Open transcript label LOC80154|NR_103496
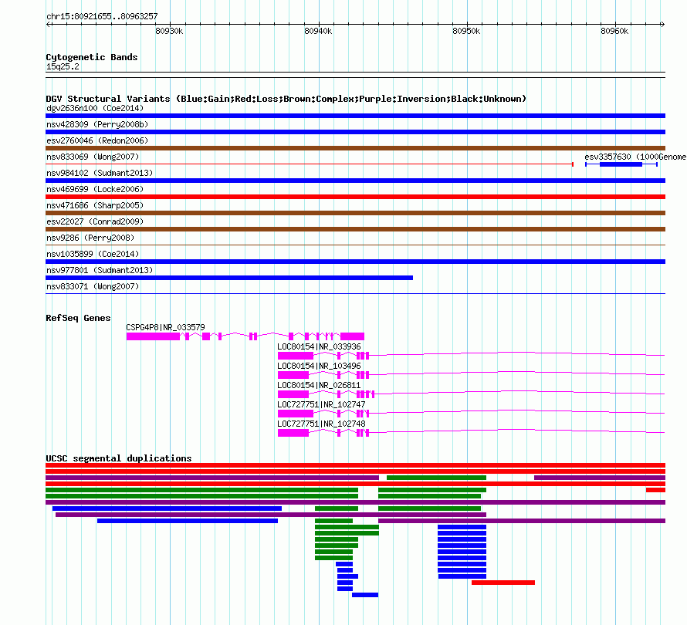The height and width of the screenshot is (625, 687). [x=319, y=366]
